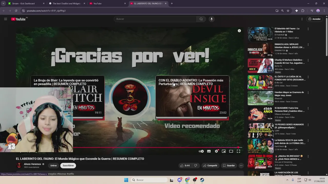Screen dimensions: 328x184
Task: Focus the YouTube Buscar search box
Action: (155, 19)
